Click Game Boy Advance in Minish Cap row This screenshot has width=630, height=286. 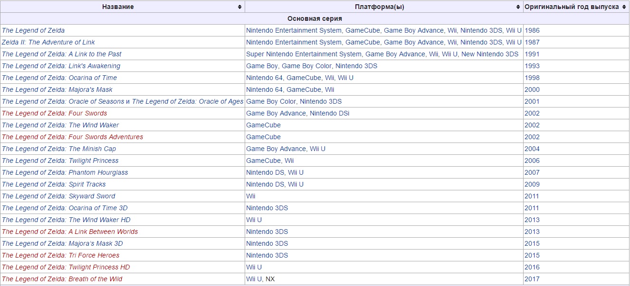click(x=276, y=149)
